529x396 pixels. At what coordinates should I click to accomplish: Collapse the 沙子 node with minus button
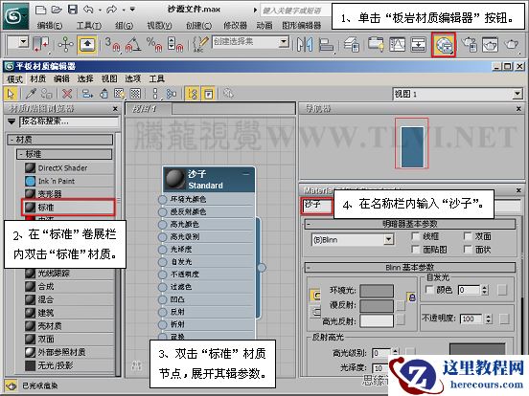click(x=246, y=174)
